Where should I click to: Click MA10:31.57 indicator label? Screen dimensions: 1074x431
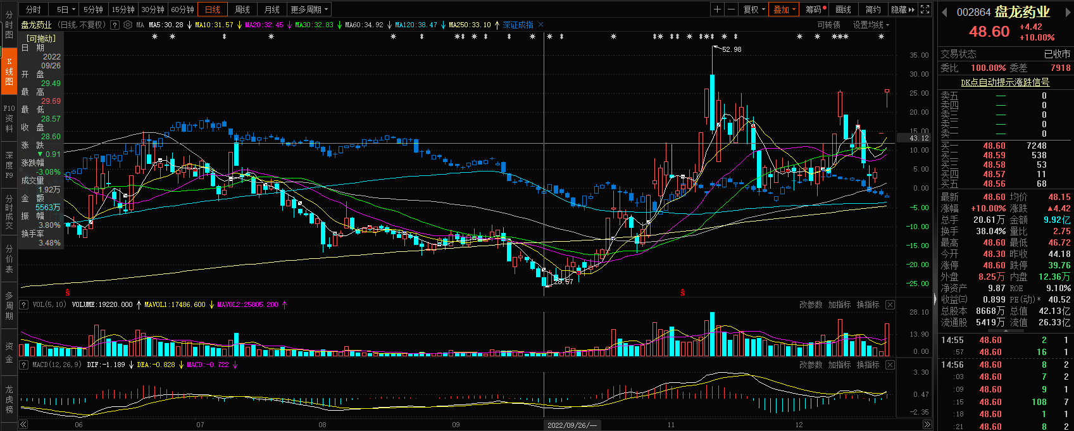point(214,25)
